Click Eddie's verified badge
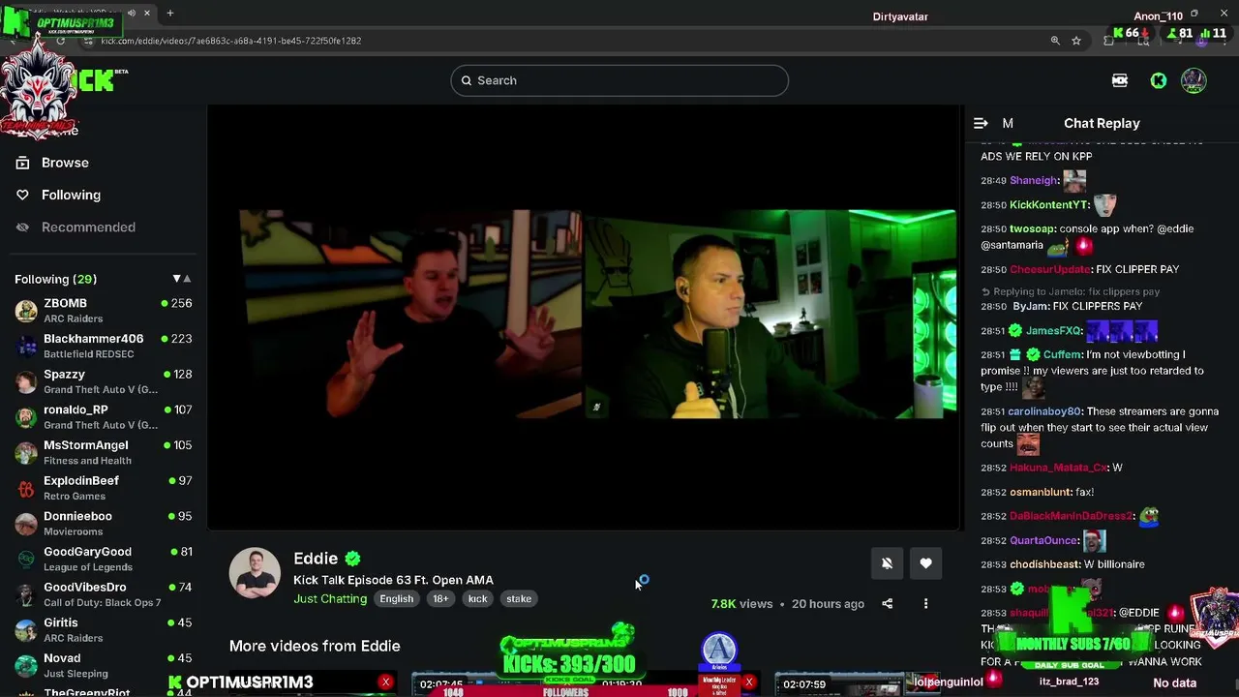 click(353, 559)
